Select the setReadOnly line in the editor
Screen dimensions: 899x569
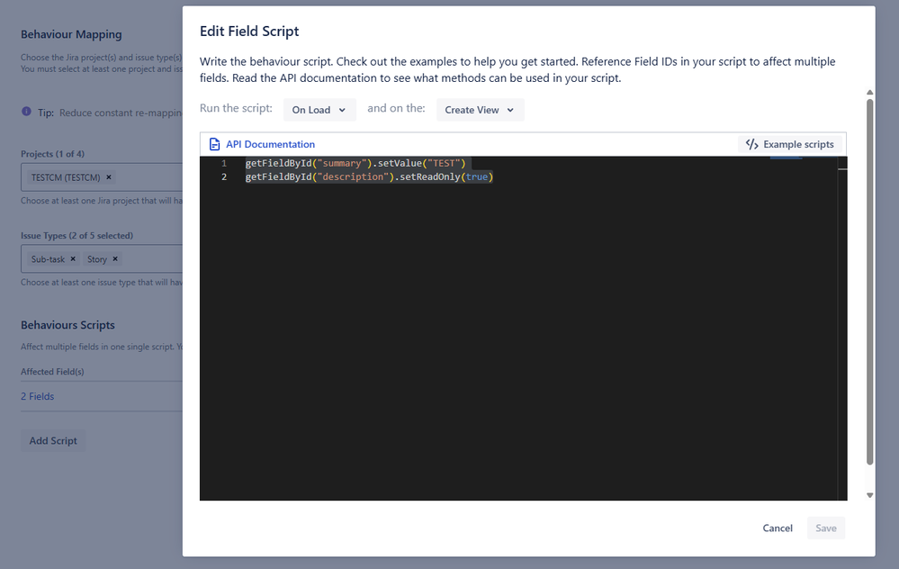point(369,176)
